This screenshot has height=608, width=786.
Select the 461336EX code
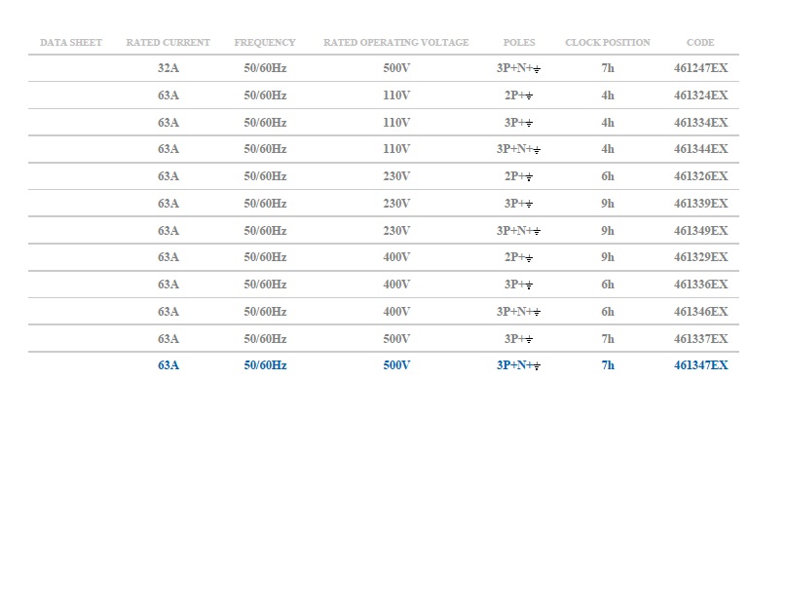tap(700, 285)
